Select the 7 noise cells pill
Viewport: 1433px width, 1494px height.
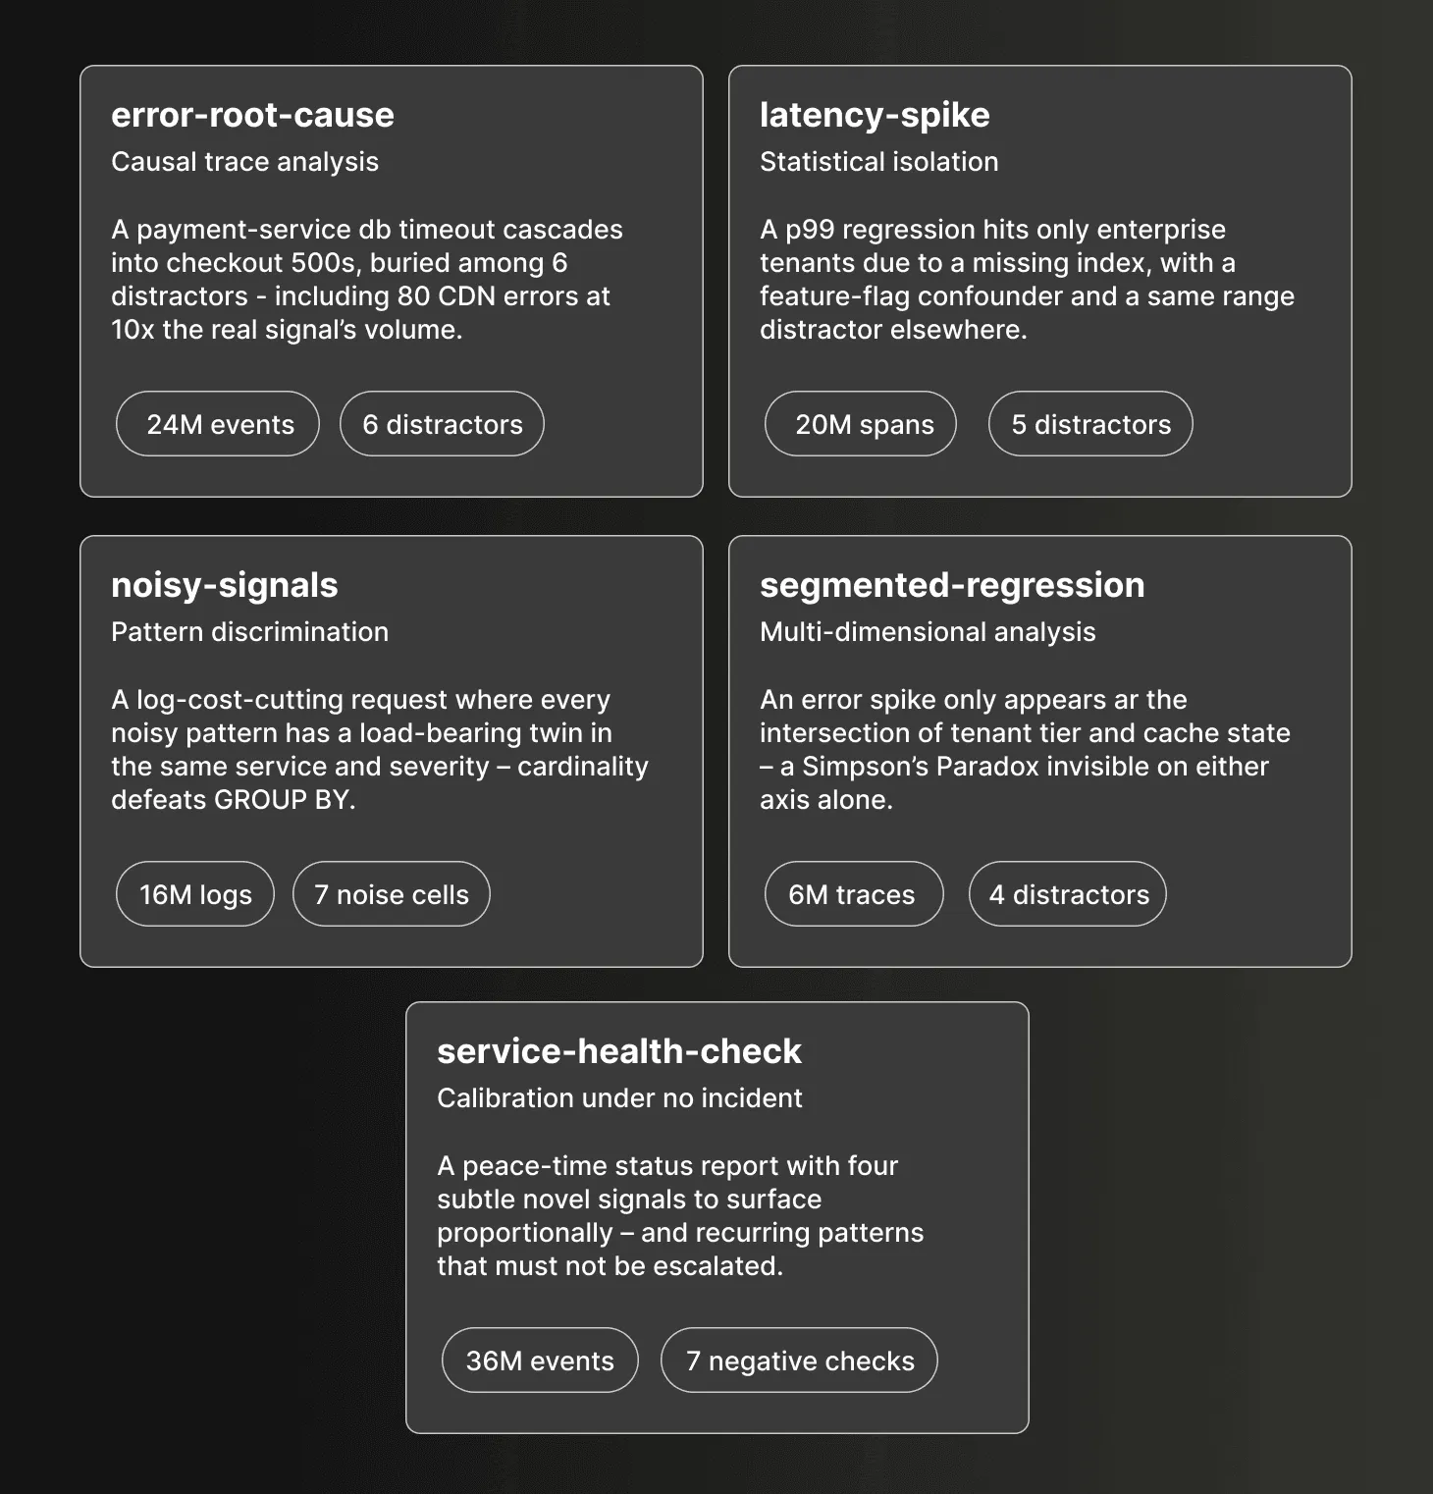point(392,894)
